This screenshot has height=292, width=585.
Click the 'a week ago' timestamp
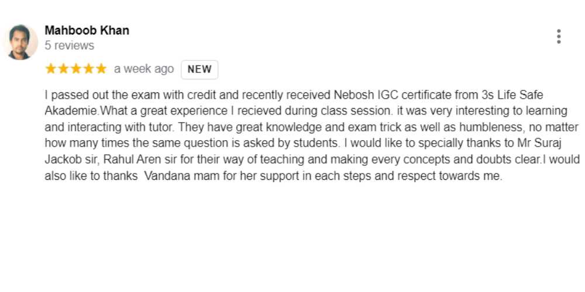tap(144, 69)
